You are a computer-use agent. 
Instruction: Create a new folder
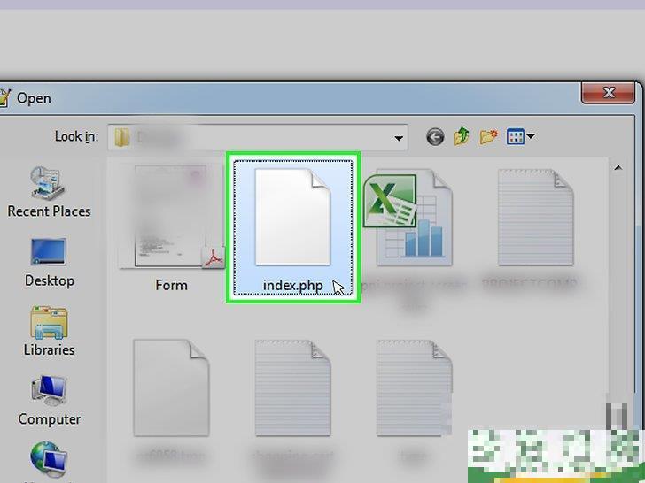[488, 137]
